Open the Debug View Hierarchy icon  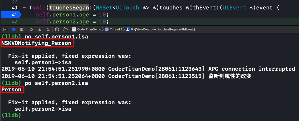click(x=57, y=29)
